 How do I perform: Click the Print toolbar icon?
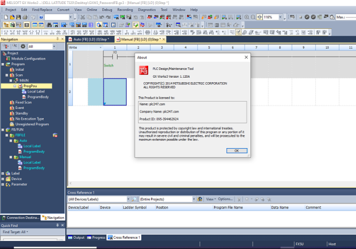click(x=26, y=18)
